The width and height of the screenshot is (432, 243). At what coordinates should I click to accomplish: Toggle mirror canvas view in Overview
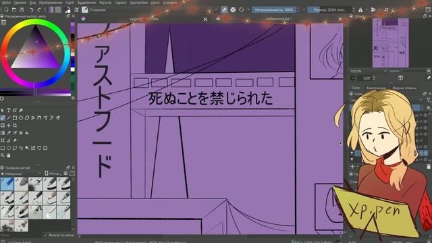pyautogui.click(x=400, y=78)
